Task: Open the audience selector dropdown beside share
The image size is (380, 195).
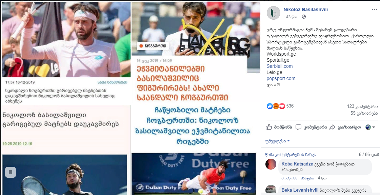Action: (x=370, y=127)
